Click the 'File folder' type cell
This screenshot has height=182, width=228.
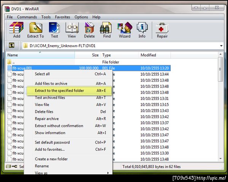[x=111, y=62]
